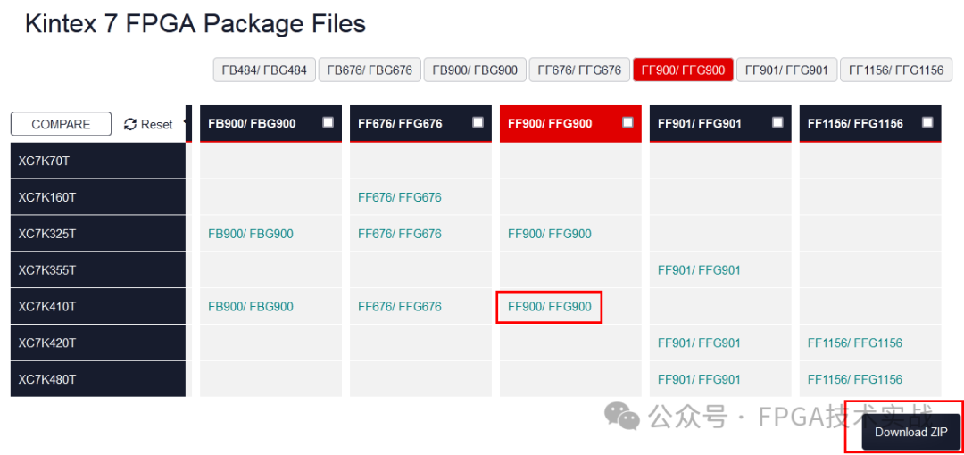The image size is (964, 455).
Task: Switch to the FB484/FBG484 package tab
Action: pos(264,70)
